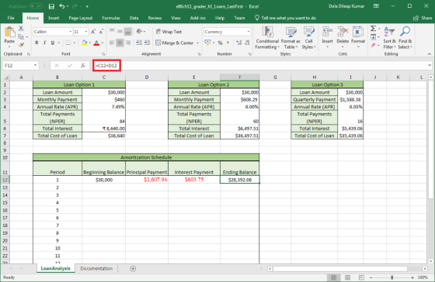The height and width of the screenshot is (282, 435).
Task: Click the column F header
Action: (240, 77)
